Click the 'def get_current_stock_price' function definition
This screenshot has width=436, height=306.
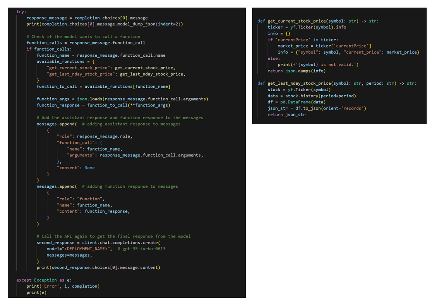click(295, 21)
